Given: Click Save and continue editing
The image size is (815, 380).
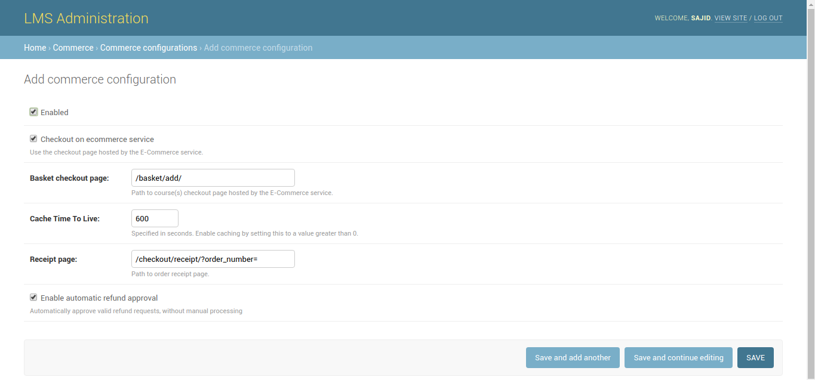Looking at the screenshot, I should [678, 357].
